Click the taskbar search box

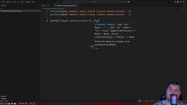point(5,104)
